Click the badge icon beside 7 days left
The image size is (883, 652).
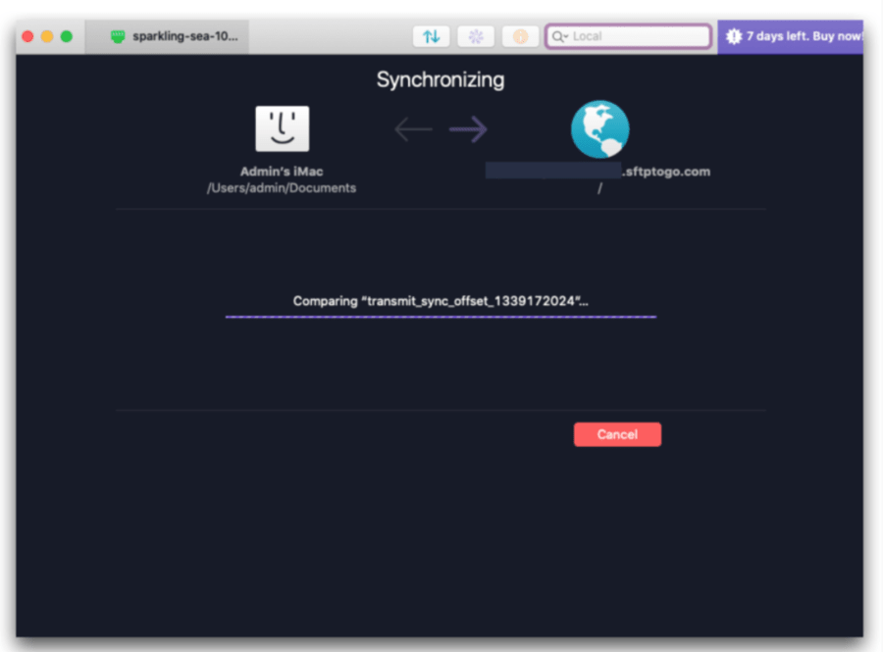pyautogui.click(x=734, y=35)
